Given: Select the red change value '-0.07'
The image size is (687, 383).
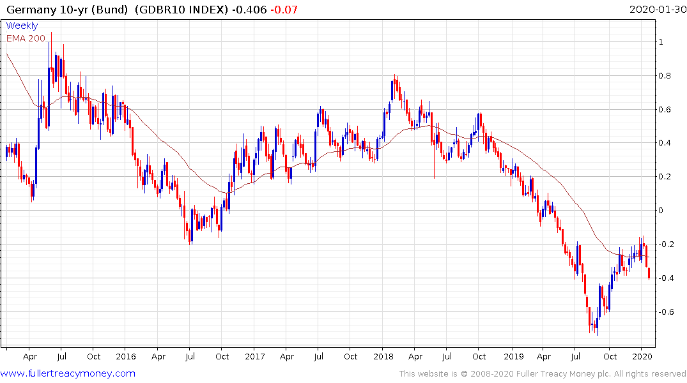Looking at the screenshot, I should pyautogui.click(x=284, y=10).
